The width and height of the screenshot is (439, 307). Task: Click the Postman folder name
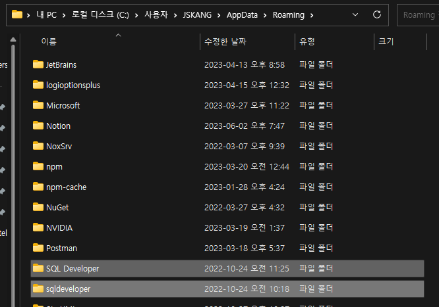click(61, 248)
